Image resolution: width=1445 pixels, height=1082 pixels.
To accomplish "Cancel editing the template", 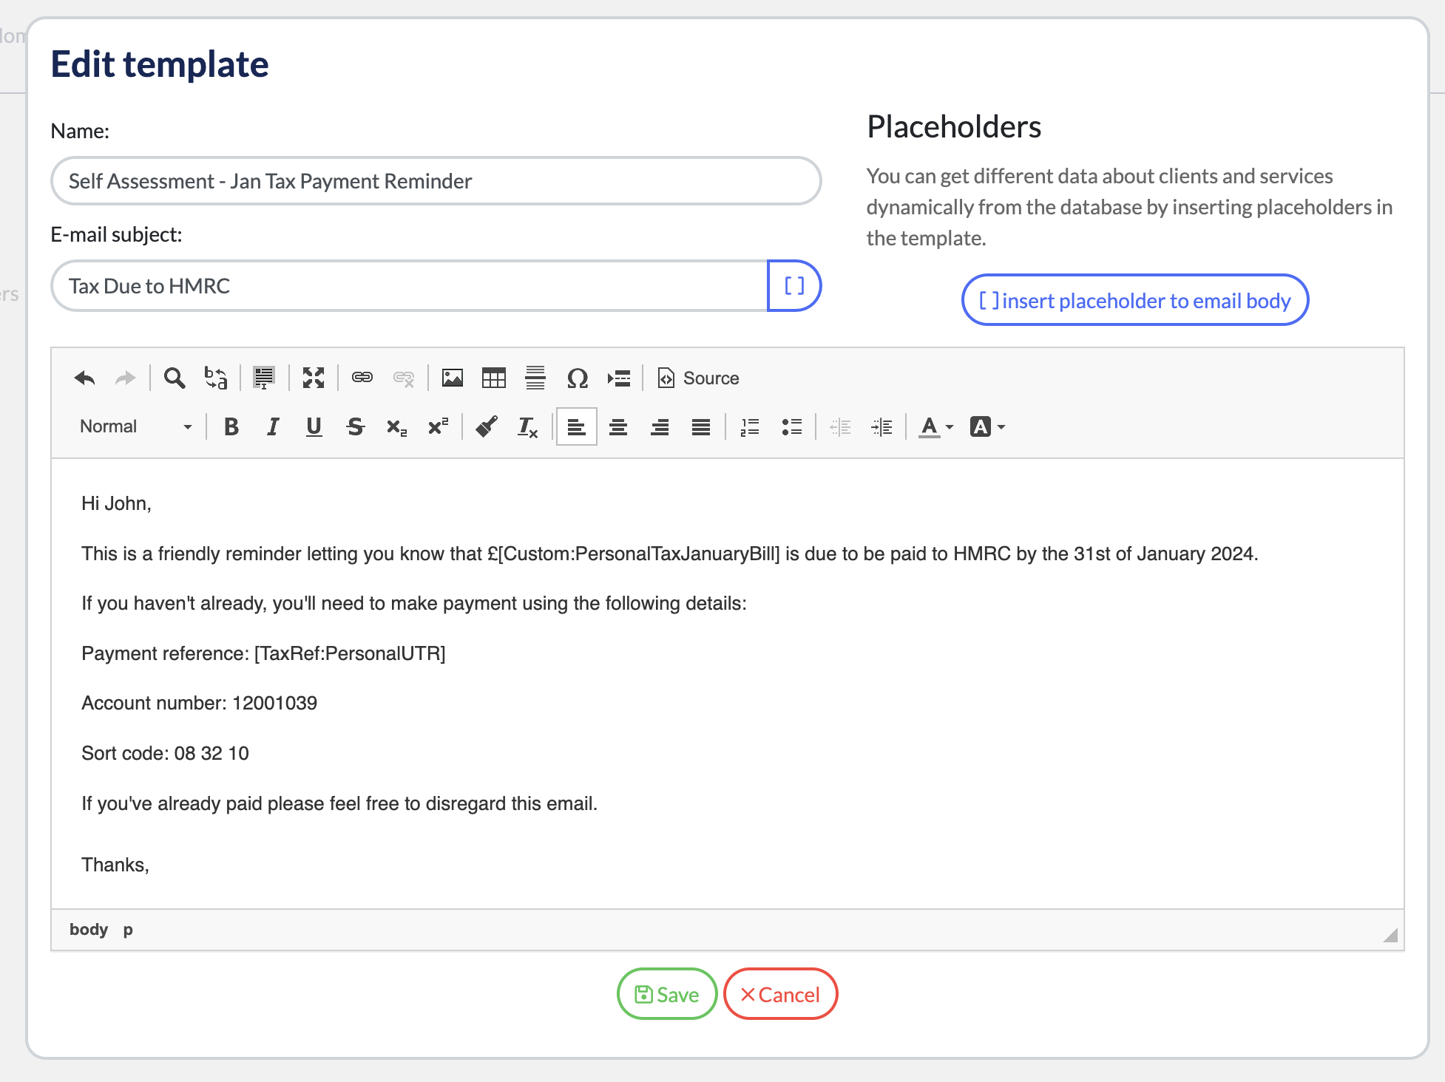I will coord(780,994).
